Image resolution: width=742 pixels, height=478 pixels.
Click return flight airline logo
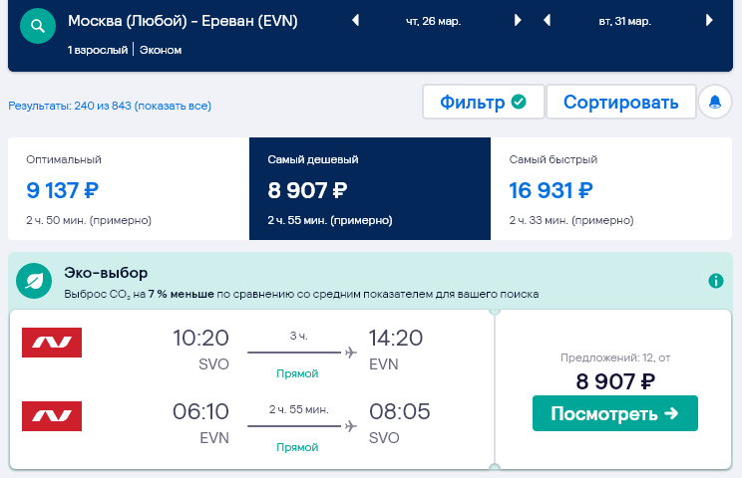point(52,416)
